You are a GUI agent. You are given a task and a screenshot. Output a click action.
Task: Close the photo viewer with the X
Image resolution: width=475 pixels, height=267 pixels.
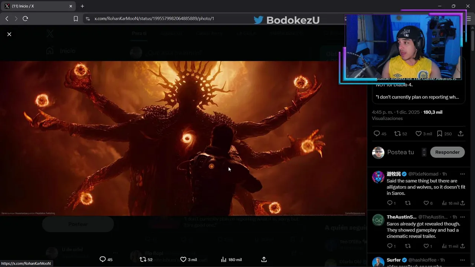point(9,34)
